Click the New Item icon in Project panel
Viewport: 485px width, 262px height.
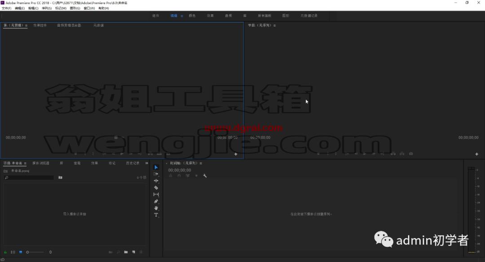[x=134, y=252]
